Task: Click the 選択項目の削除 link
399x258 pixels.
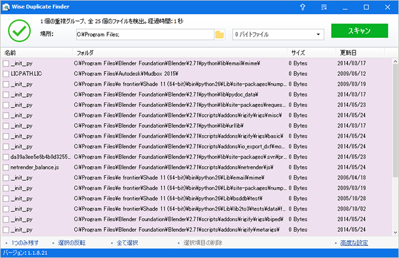Action: (x=203, y=243)
